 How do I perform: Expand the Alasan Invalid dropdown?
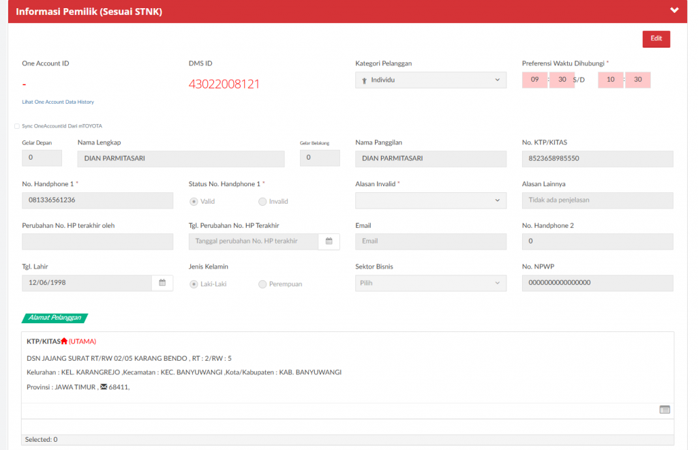click(430, 200)
